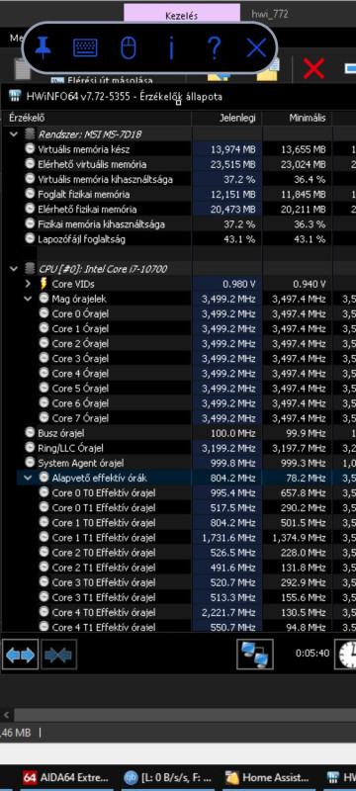Click the blue pin icon in overlay toolbar
The width and height of the screenshot is (356, 791).
coord(43,47)
